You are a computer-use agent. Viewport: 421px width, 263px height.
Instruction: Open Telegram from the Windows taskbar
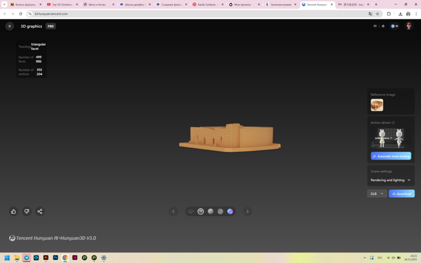point(26,257)
